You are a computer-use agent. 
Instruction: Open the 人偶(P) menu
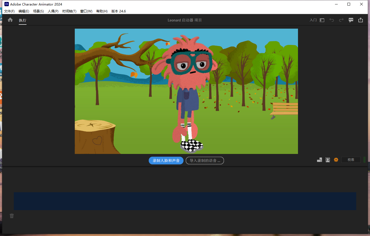pos(53,11)
